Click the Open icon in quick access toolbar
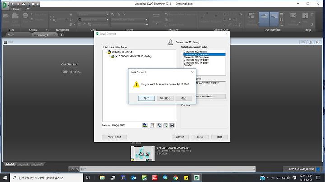 13,4
